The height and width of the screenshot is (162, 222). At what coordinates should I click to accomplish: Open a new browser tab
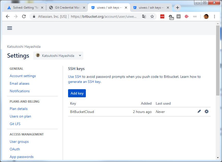[177, 8]
